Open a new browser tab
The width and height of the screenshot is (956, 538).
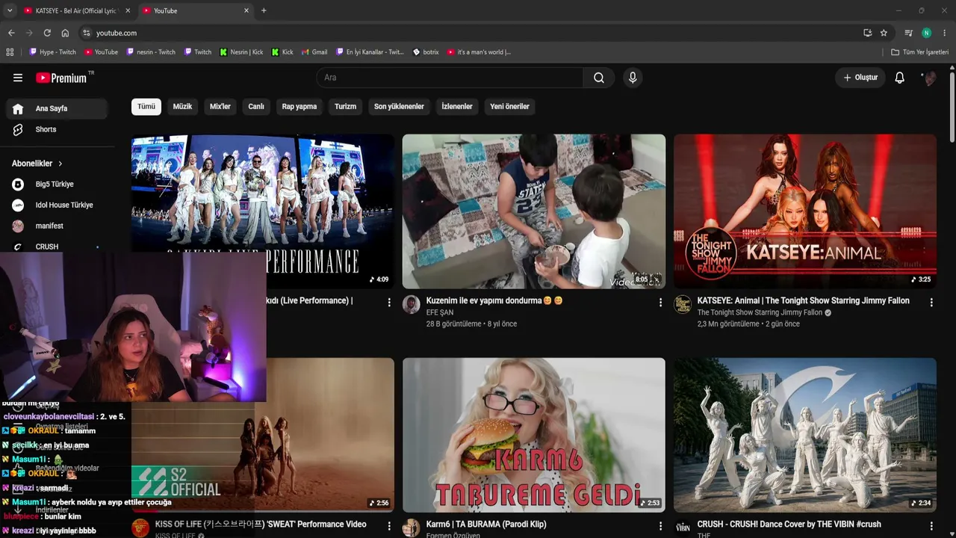[264, 10]
